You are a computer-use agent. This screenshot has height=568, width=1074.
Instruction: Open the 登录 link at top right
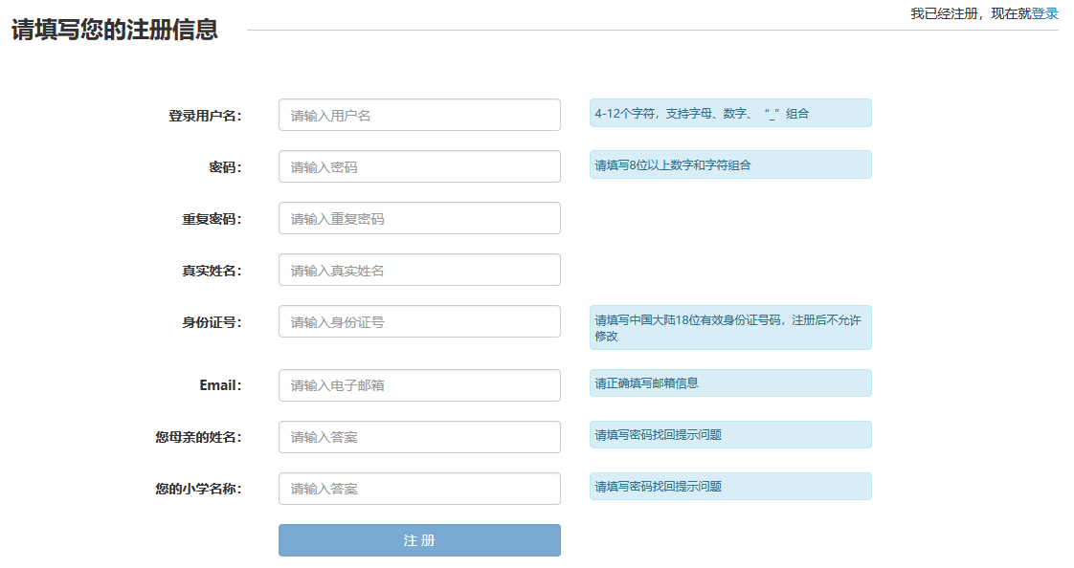[x=1045, y=13]
